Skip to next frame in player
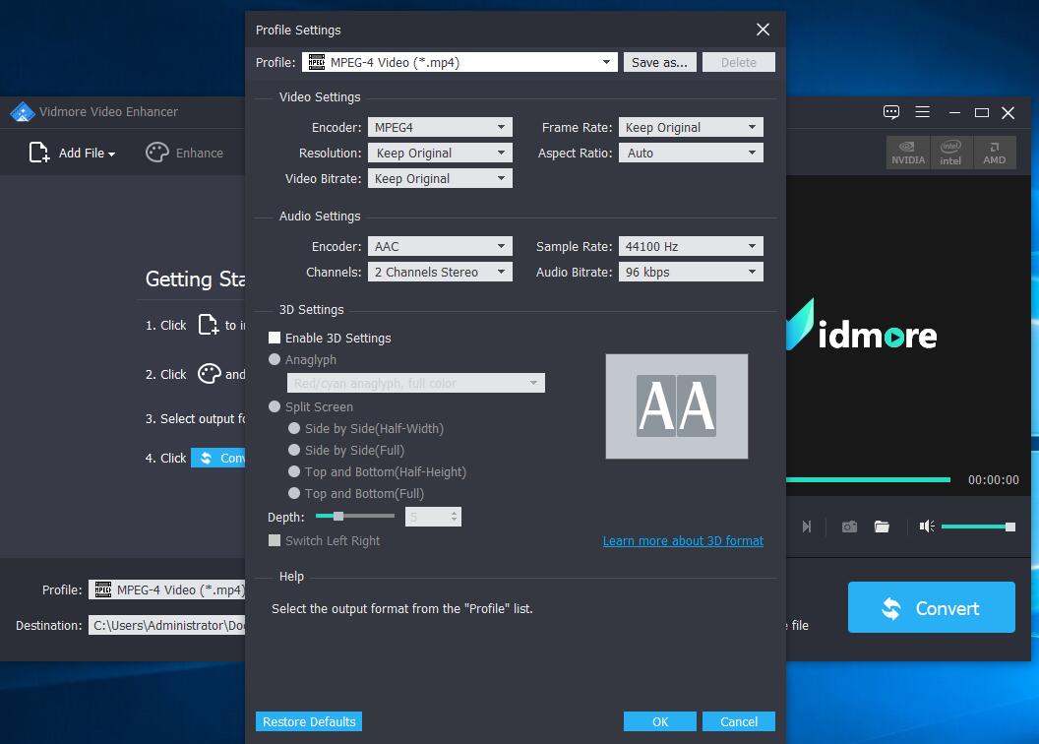This screenshot has width=1039, height=744. coord(807,527)
